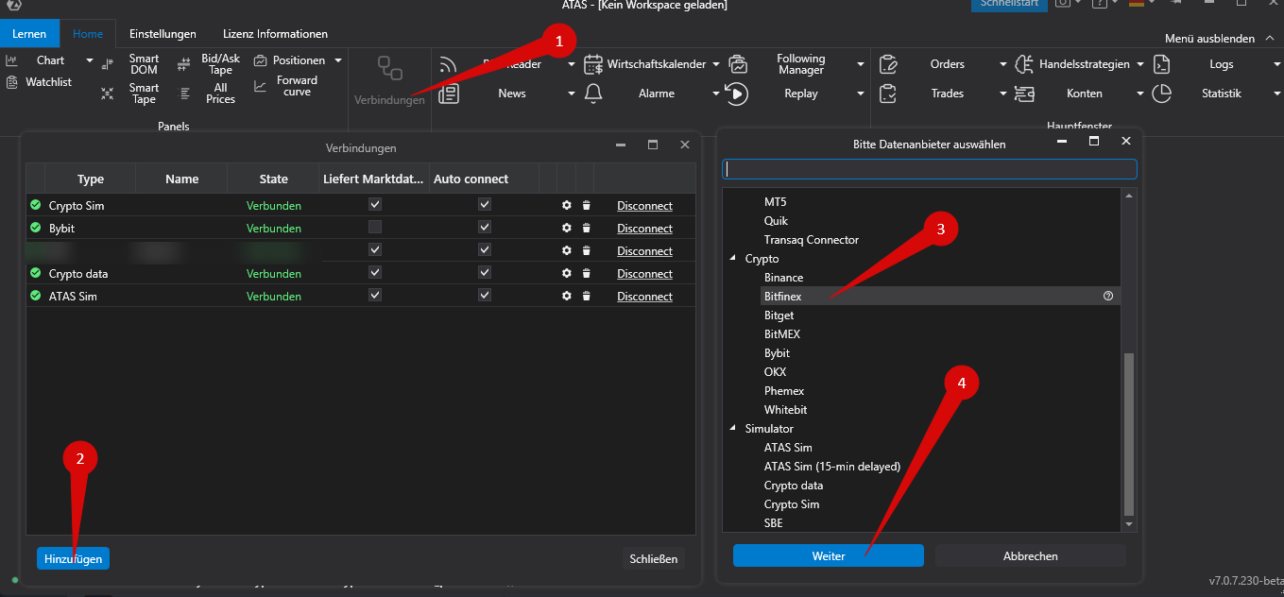Toggle Auto connect for ATAS Sim
The width and height of the screenshot is (1284, 597).
[x=485, y=295]
